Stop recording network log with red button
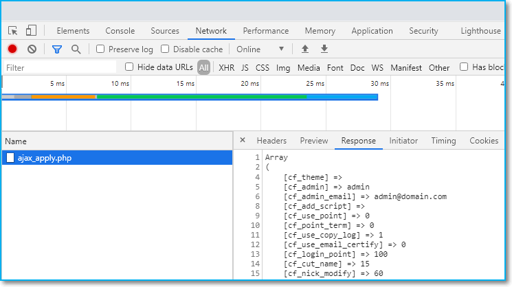The height and width of the screenshot is (287, 512). (x=12, y=49)
